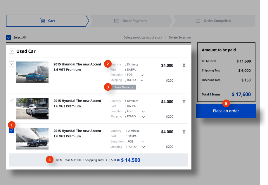
Task: Show Condition options for the dark navy Accent
Action: pyautogui.click(x=143, y=142)
